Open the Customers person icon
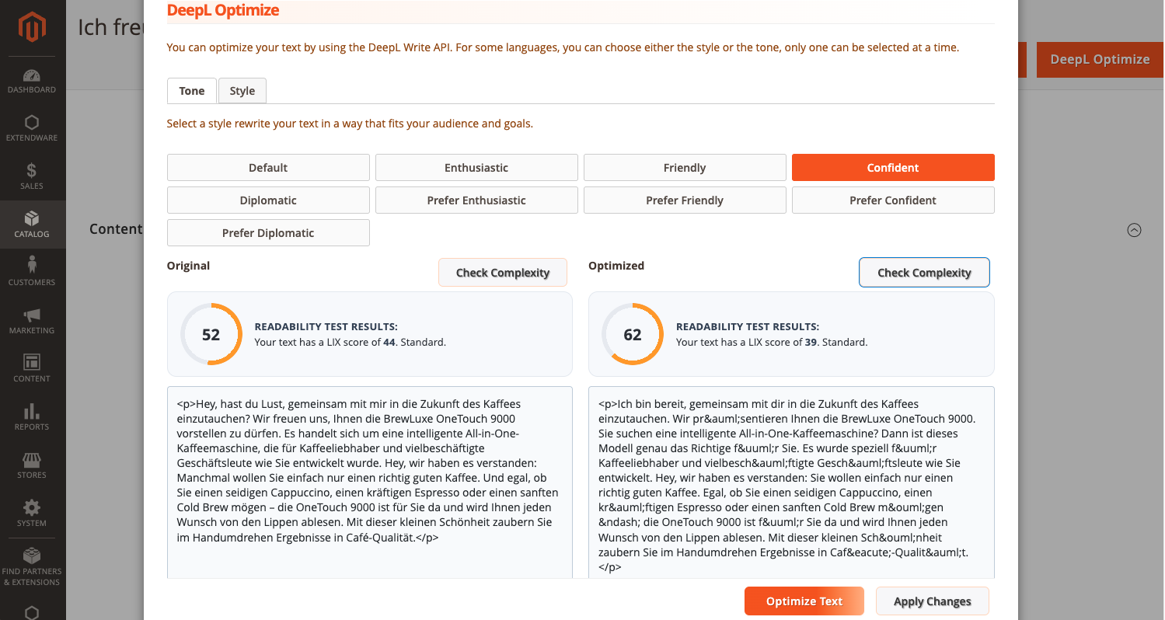 [32, 266]
